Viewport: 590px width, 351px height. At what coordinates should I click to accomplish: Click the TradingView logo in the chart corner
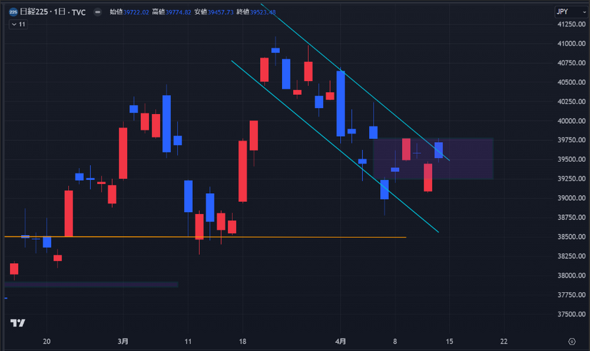(x=18, y=323)
